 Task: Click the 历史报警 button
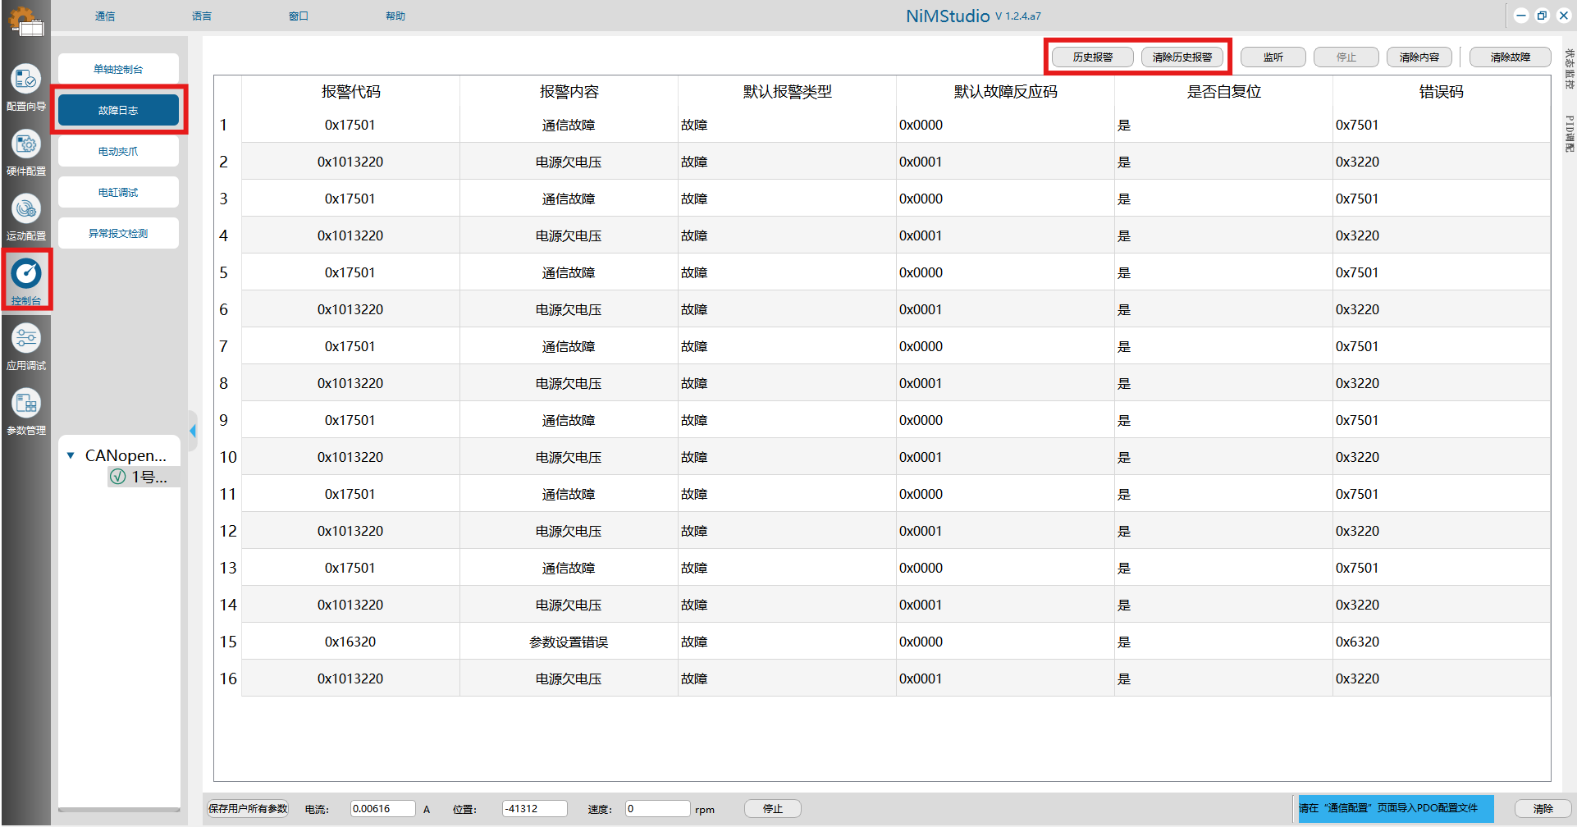coord(1093,57)
